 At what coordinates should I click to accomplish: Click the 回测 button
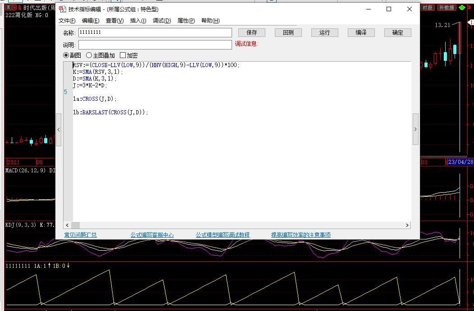(x=288, y=32)
